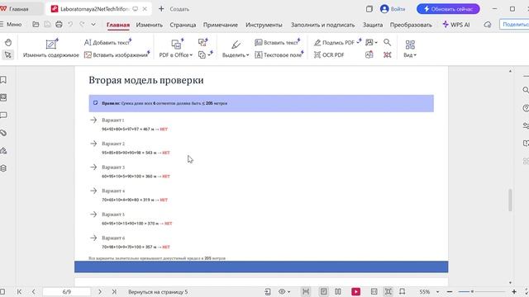Select the Hand tool
Screen dimensions: 529x297
coord(8,42)
